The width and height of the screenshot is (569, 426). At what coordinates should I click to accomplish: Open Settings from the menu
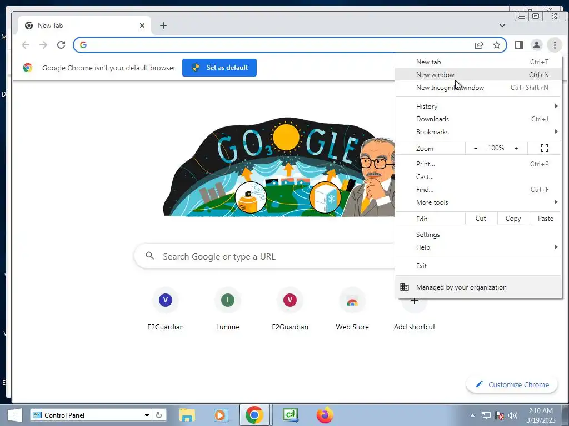click(x=478, y=235)
